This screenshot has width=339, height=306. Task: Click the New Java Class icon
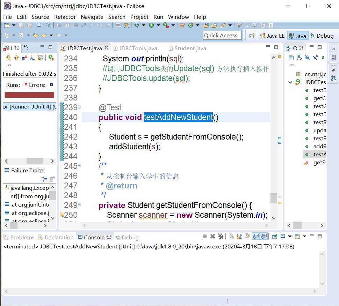click(190, 25)
